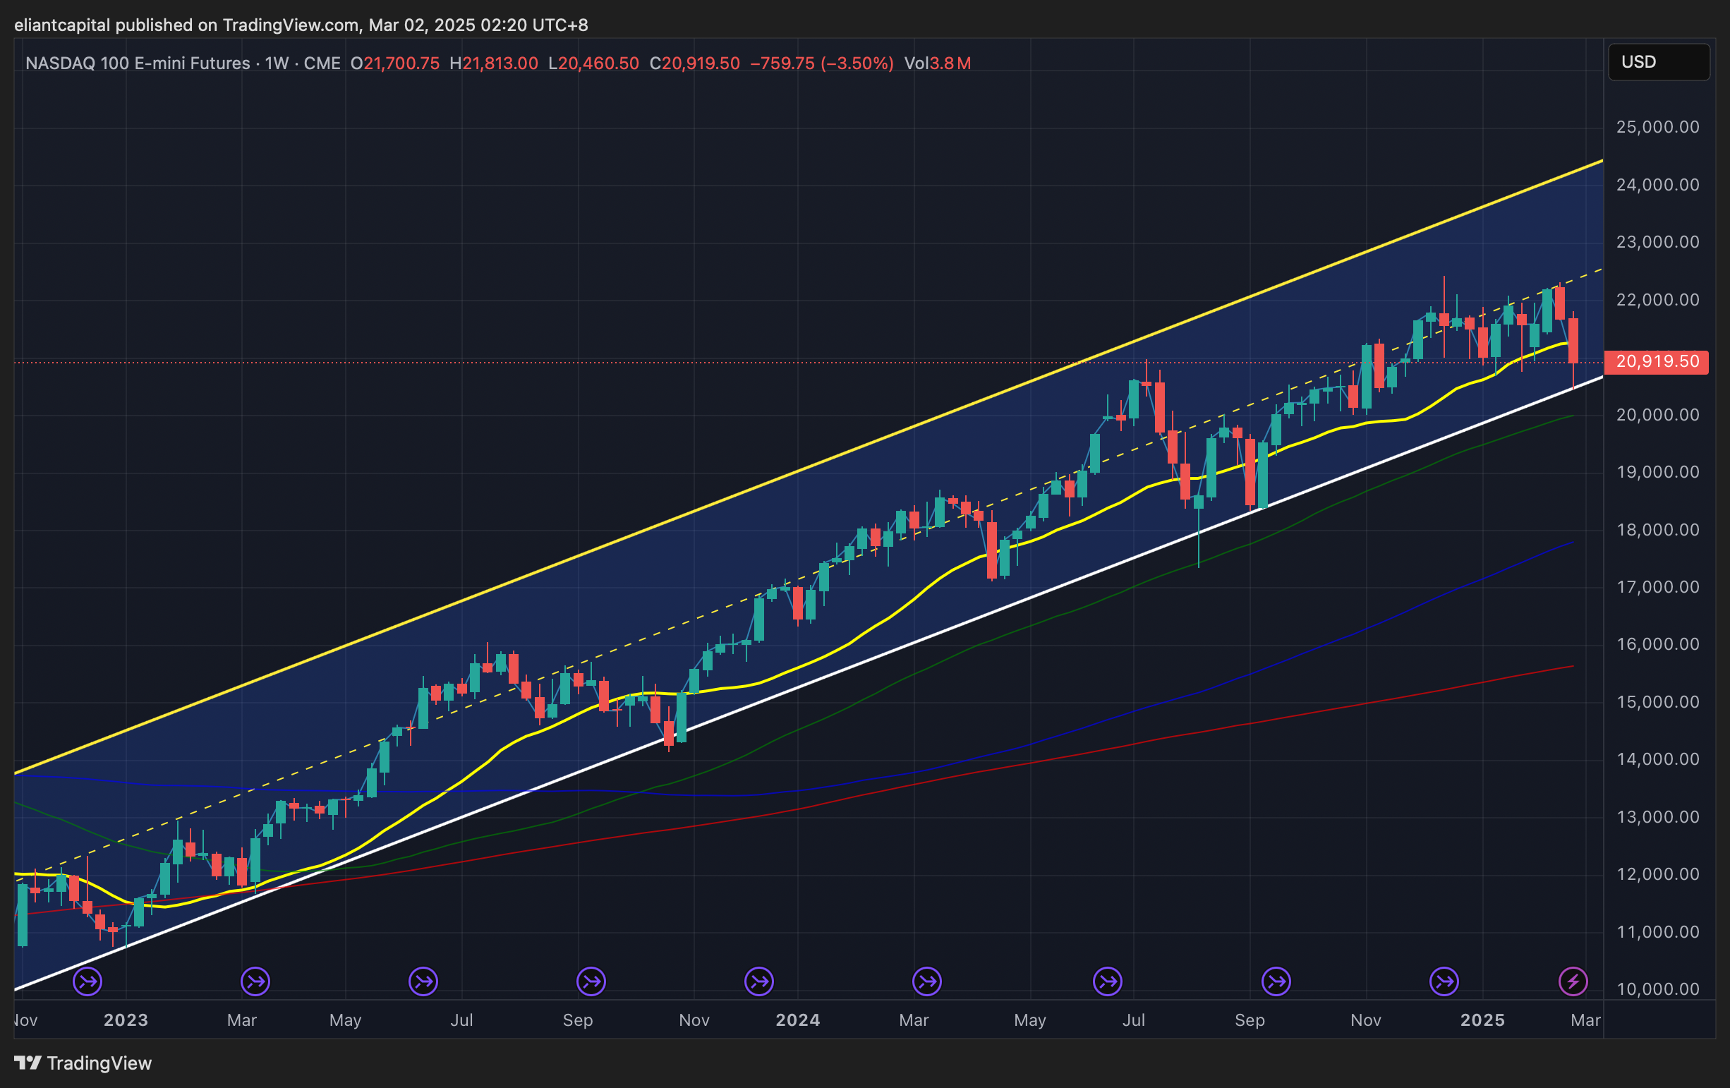Image resolution: width=1730 pixels, height=1088 pixels.
Task: Click the -759.75 (-3.50%) change readout
Action: pyautogui.click(x=821, y=64)
